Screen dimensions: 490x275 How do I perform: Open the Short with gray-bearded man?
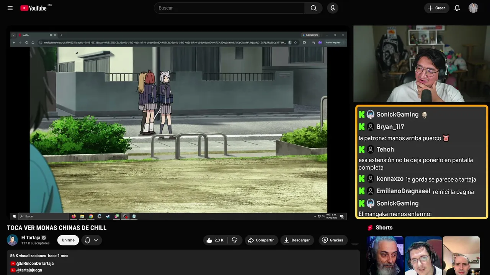pyautogui.click(x=385, y=256)
